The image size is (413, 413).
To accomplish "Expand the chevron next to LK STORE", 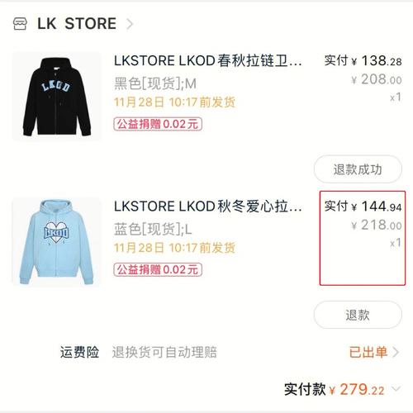I will point(130,24).
